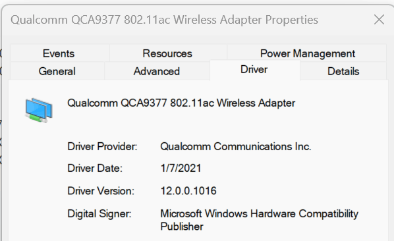Click the 12.0.0.1016 version number
Image resolution: width=394 pixels, height=241 pixels.
188,191
